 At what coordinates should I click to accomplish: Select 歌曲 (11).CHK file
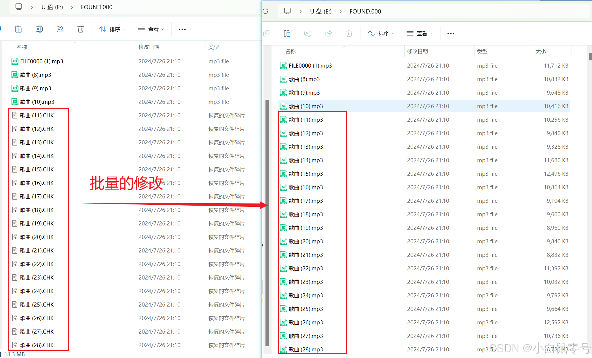point(37,115)
